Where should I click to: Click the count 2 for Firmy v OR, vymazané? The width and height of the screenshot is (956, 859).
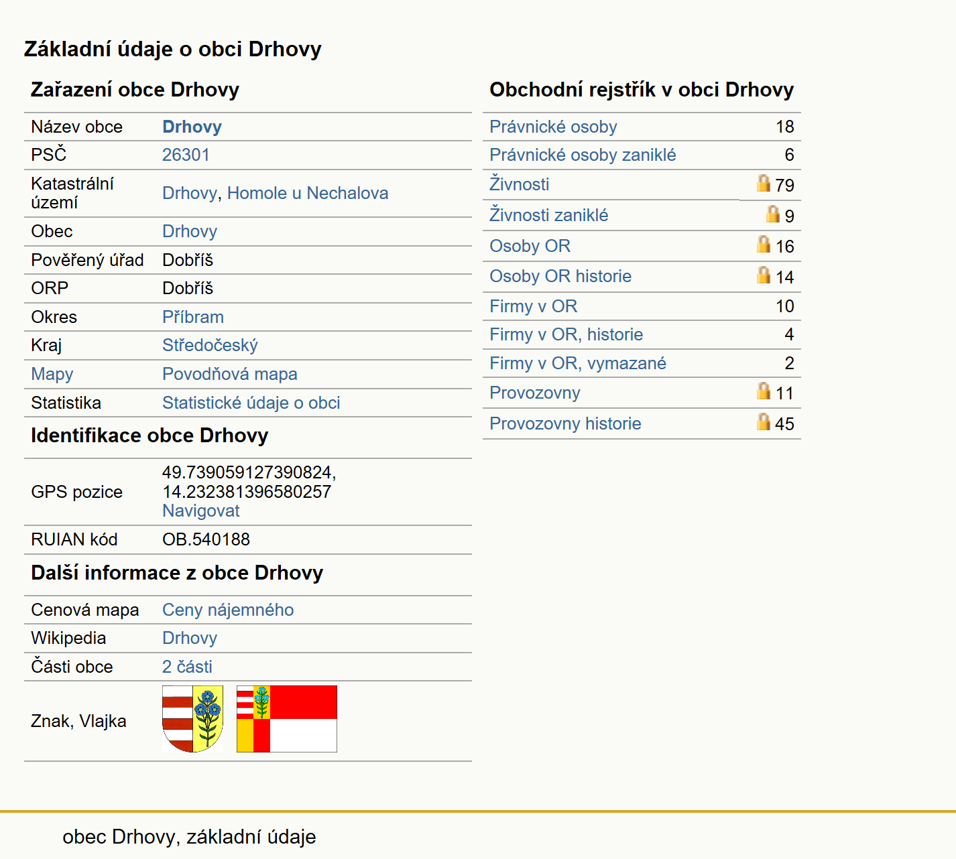coord(789,363)
